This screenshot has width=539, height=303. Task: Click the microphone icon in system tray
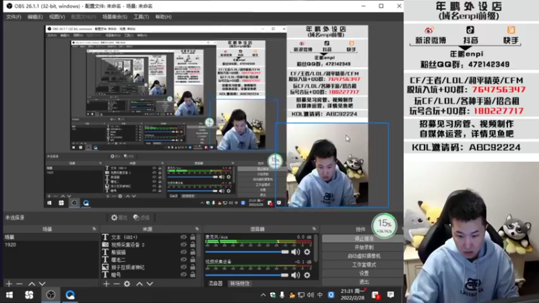tap(282, 295)
